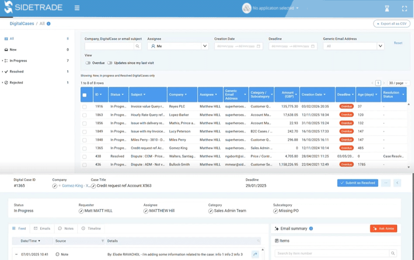Sort by Date/Time column in feed
The image size is (414, 260).
click(x=30, y=241)
